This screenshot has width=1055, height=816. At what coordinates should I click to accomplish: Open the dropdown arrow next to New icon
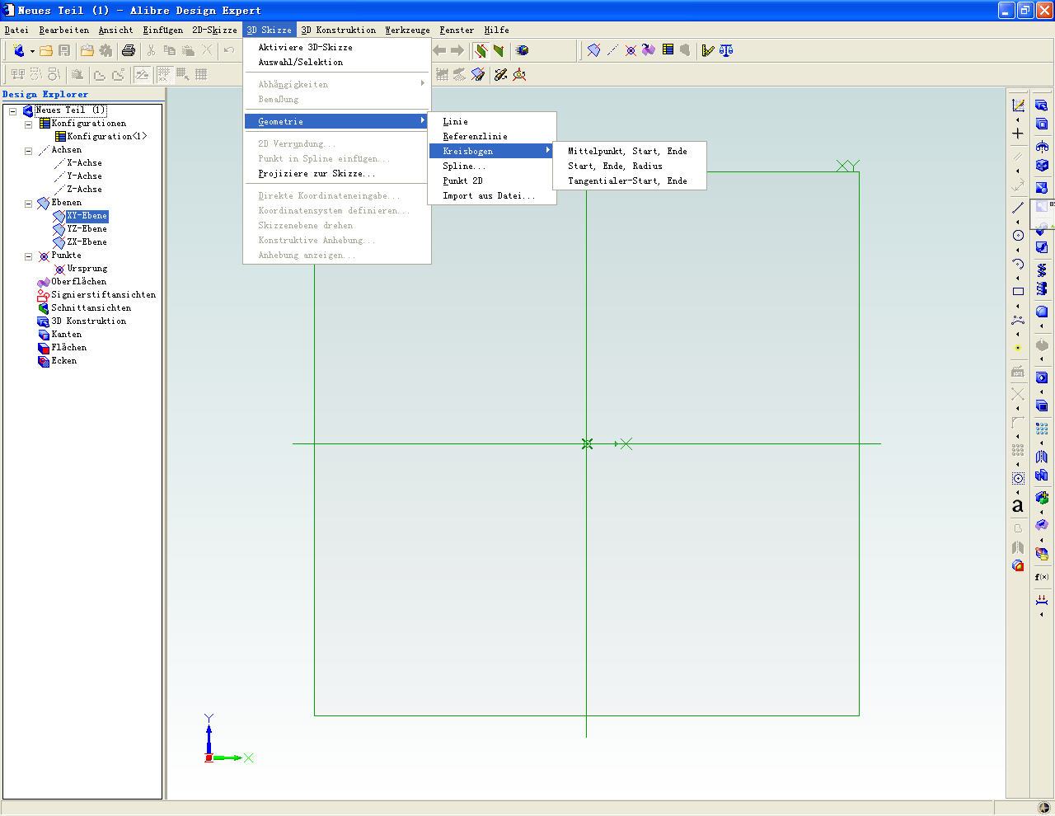coord(32,51)
